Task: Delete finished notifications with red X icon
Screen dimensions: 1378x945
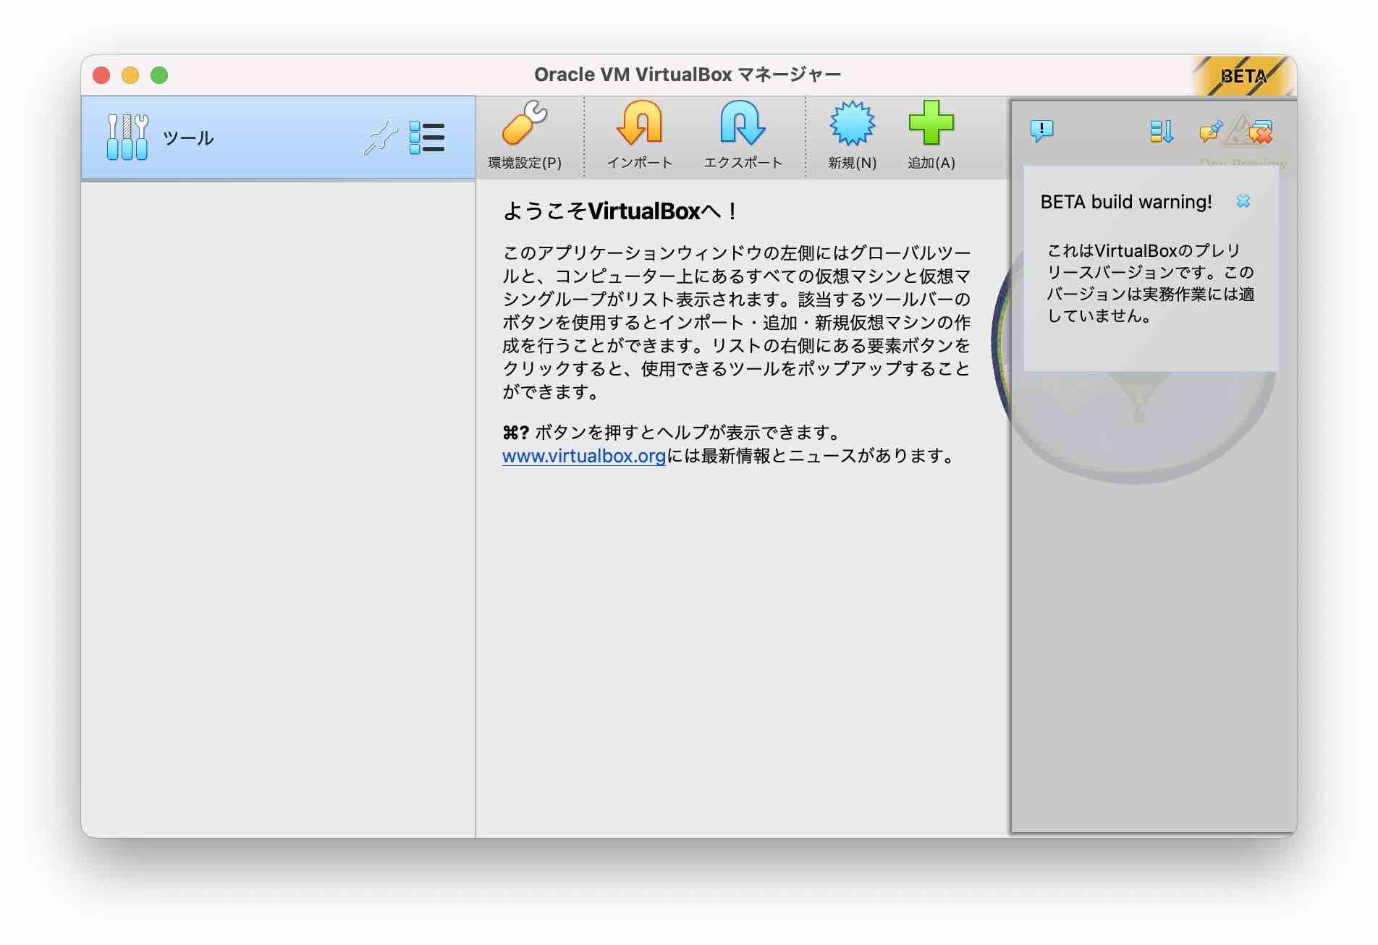Action: point(1260,132)
